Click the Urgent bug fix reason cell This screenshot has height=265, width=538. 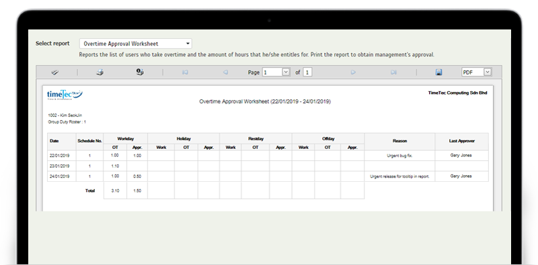[399, 156]
